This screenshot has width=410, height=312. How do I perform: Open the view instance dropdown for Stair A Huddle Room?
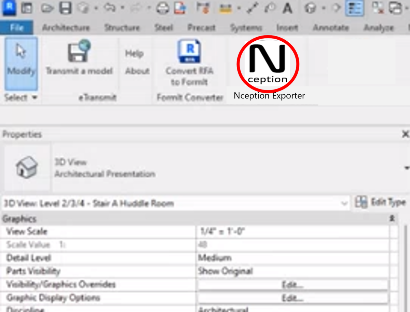pyautogui.click(x=344, y=204)
